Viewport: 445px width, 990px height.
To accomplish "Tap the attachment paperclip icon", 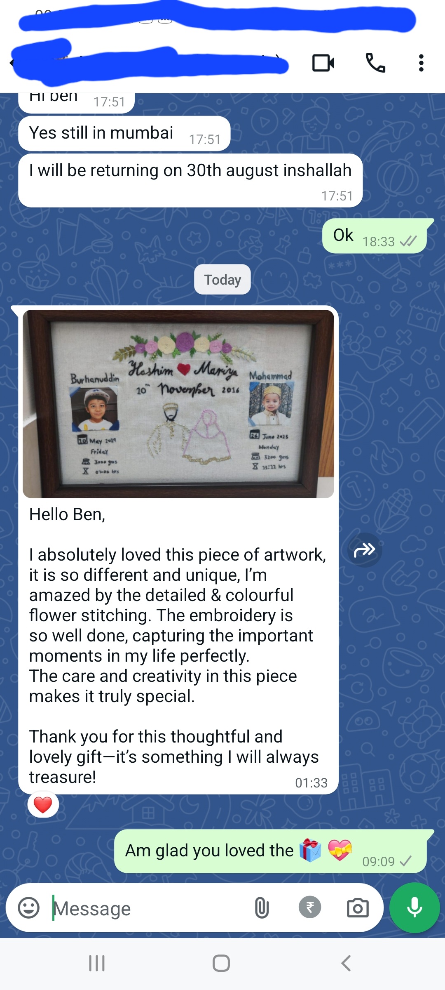I will coord(262,908).
